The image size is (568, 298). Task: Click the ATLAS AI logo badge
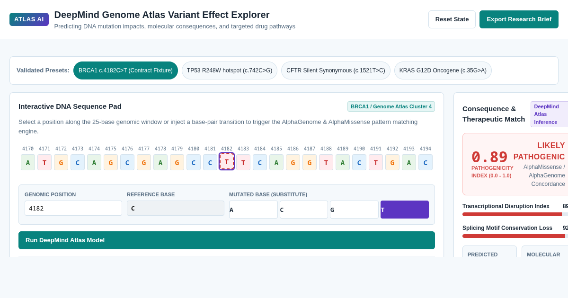(x=29, y=19)
